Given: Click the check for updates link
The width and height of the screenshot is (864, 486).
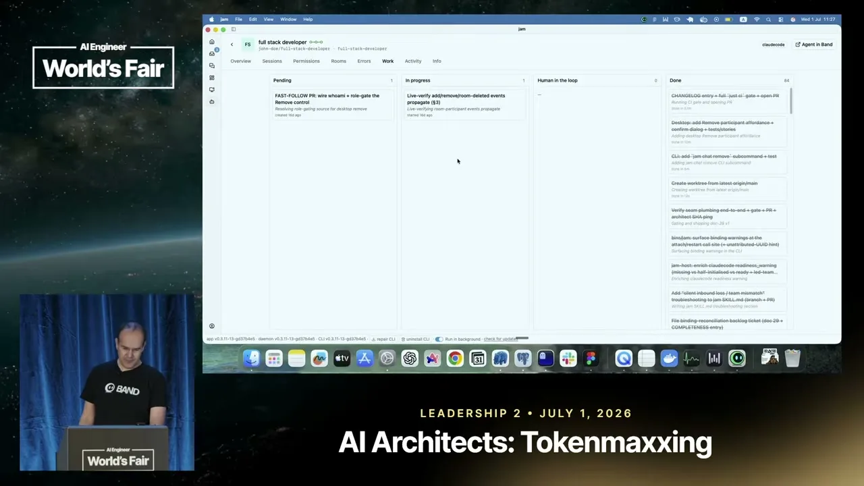Looking at the screenshot, I should coord(501,339).
